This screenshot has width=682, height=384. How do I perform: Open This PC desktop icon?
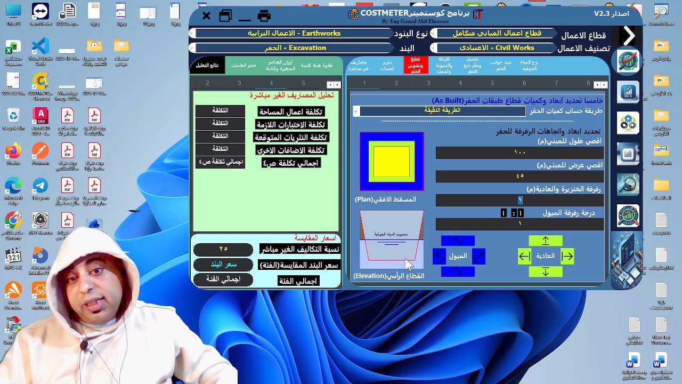[13, 14]
